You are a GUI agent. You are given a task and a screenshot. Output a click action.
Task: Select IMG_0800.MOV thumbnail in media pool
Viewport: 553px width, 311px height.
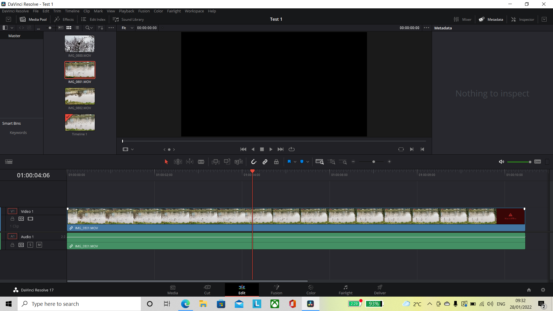[x=79, y=44]
